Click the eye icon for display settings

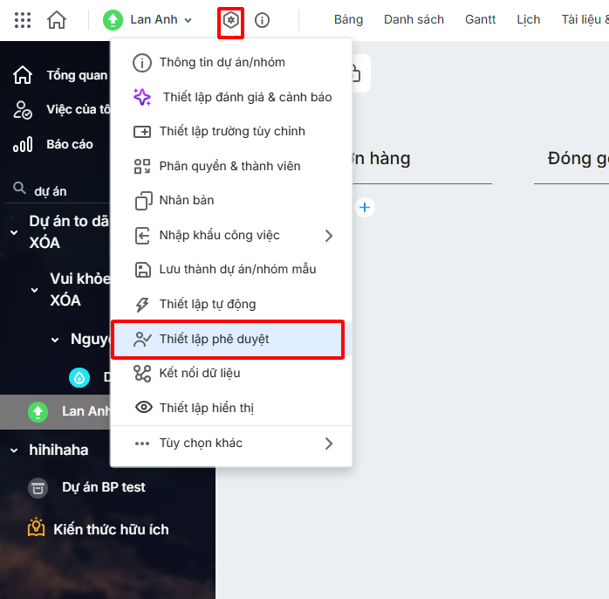[x=143, y=407]
